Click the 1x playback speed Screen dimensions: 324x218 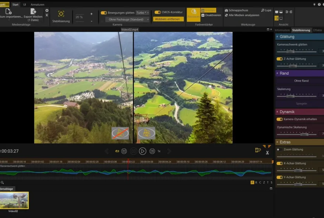(x=159, y=151)
